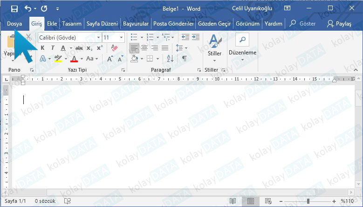
Task: Apply paragraph shading with paint bucket
Action: pyautogui.click(x=134, y=59)
